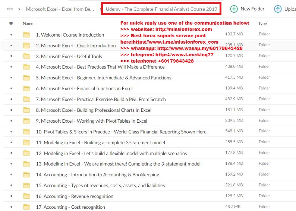296x211 pixels.
Task: Select '9. Microsoft Excel - Working with Pivot Tables in Excel'
Action: (92, 121)
